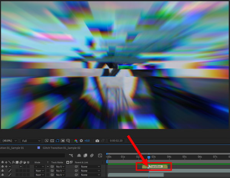Open the magnification (48.8%) dropdown
Viewport: 230px width, 178px height.
[10, 141]
